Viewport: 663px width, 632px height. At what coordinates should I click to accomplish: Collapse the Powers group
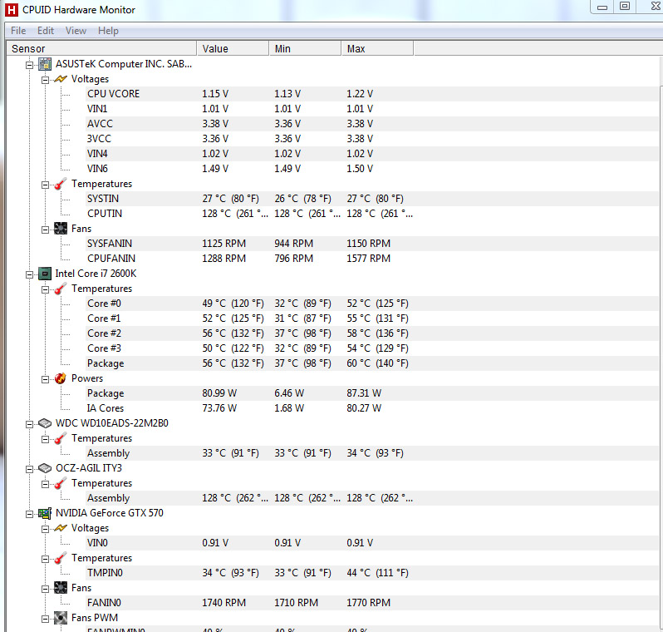[x=45, y=380]
